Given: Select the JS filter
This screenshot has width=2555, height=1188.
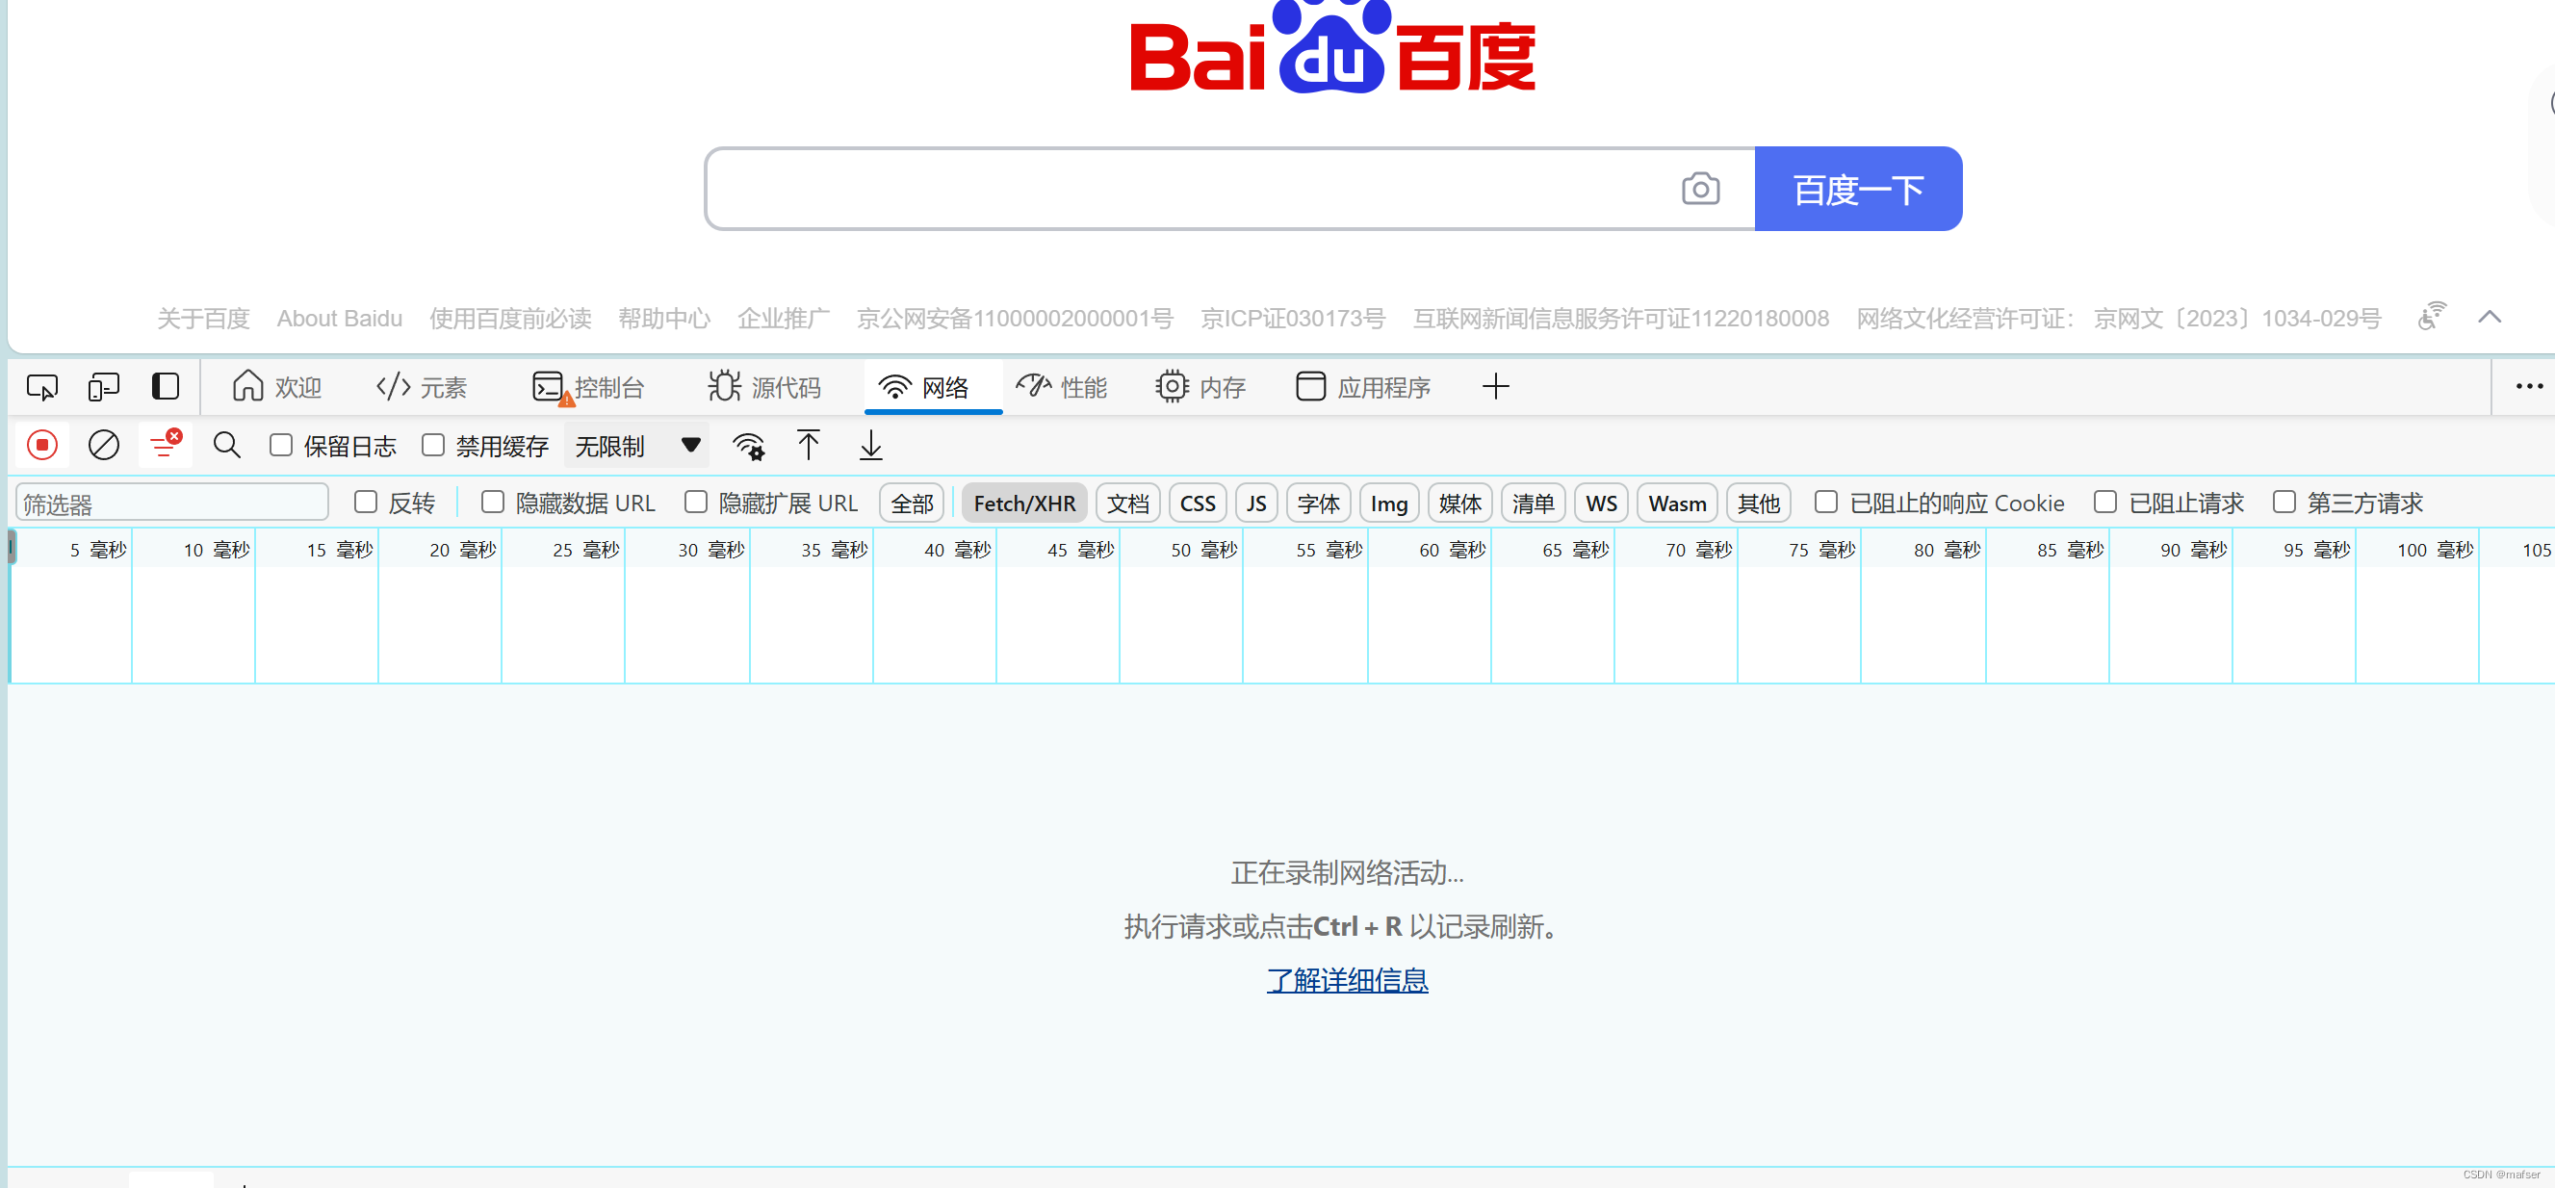Looking at the screenshot, I should click(1255, 504).
